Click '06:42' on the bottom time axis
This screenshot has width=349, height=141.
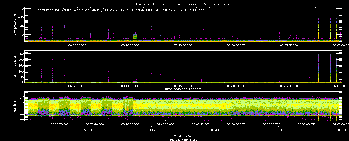(x=151, y=130)
